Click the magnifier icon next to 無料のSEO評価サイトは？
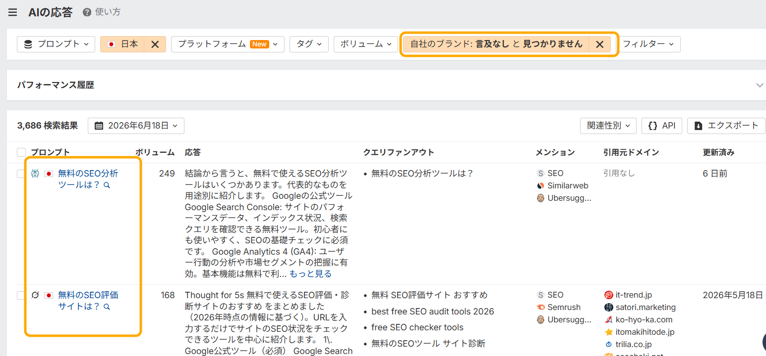Image resolution: width=766 pixels, height=356 pixels. tap(107, 307)
